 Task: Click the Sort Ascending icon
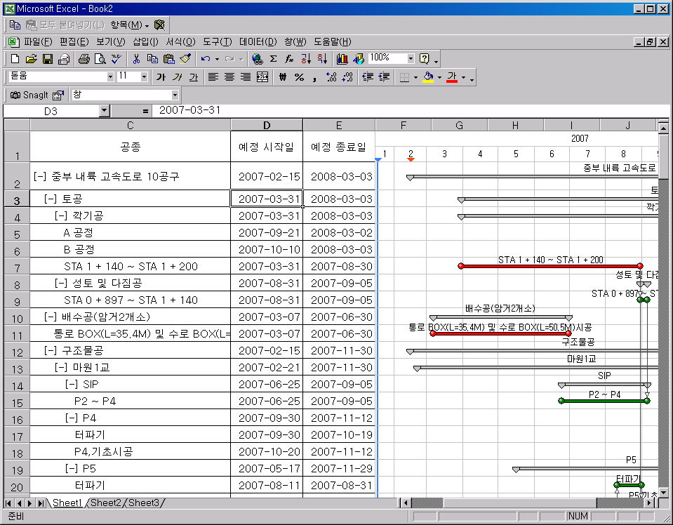tap(306, 59)
